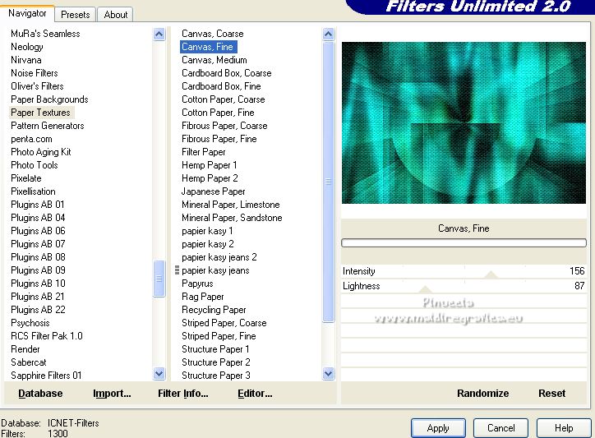
Task: Select the highlighted Canvas, Fine filter
Action: (208, 47)
